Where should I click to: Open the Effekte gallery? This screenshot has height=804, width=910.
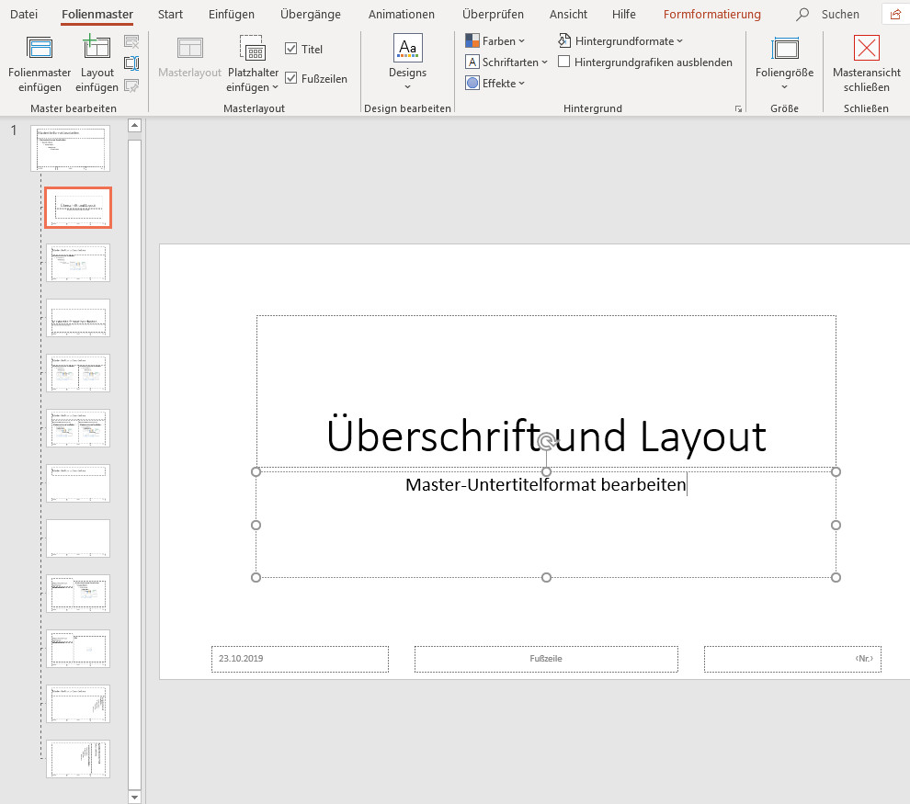pos(496,83)
